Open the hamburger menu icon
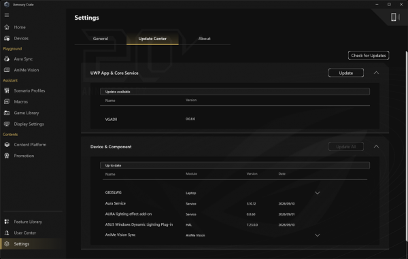Viewport: 408px width, 259px height. point(7,15)
